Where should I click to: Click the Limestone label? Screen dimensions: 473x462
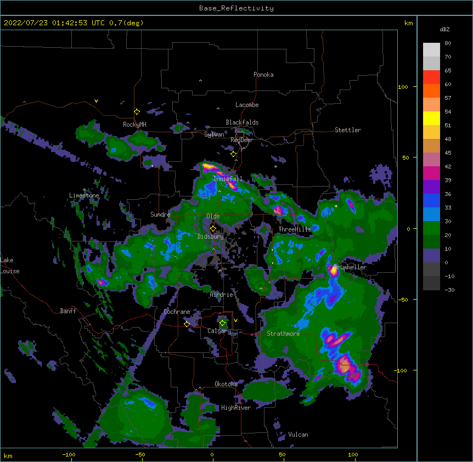84,195
